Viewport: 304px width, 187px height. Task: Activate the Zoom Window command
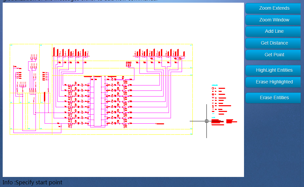[274, 20]
